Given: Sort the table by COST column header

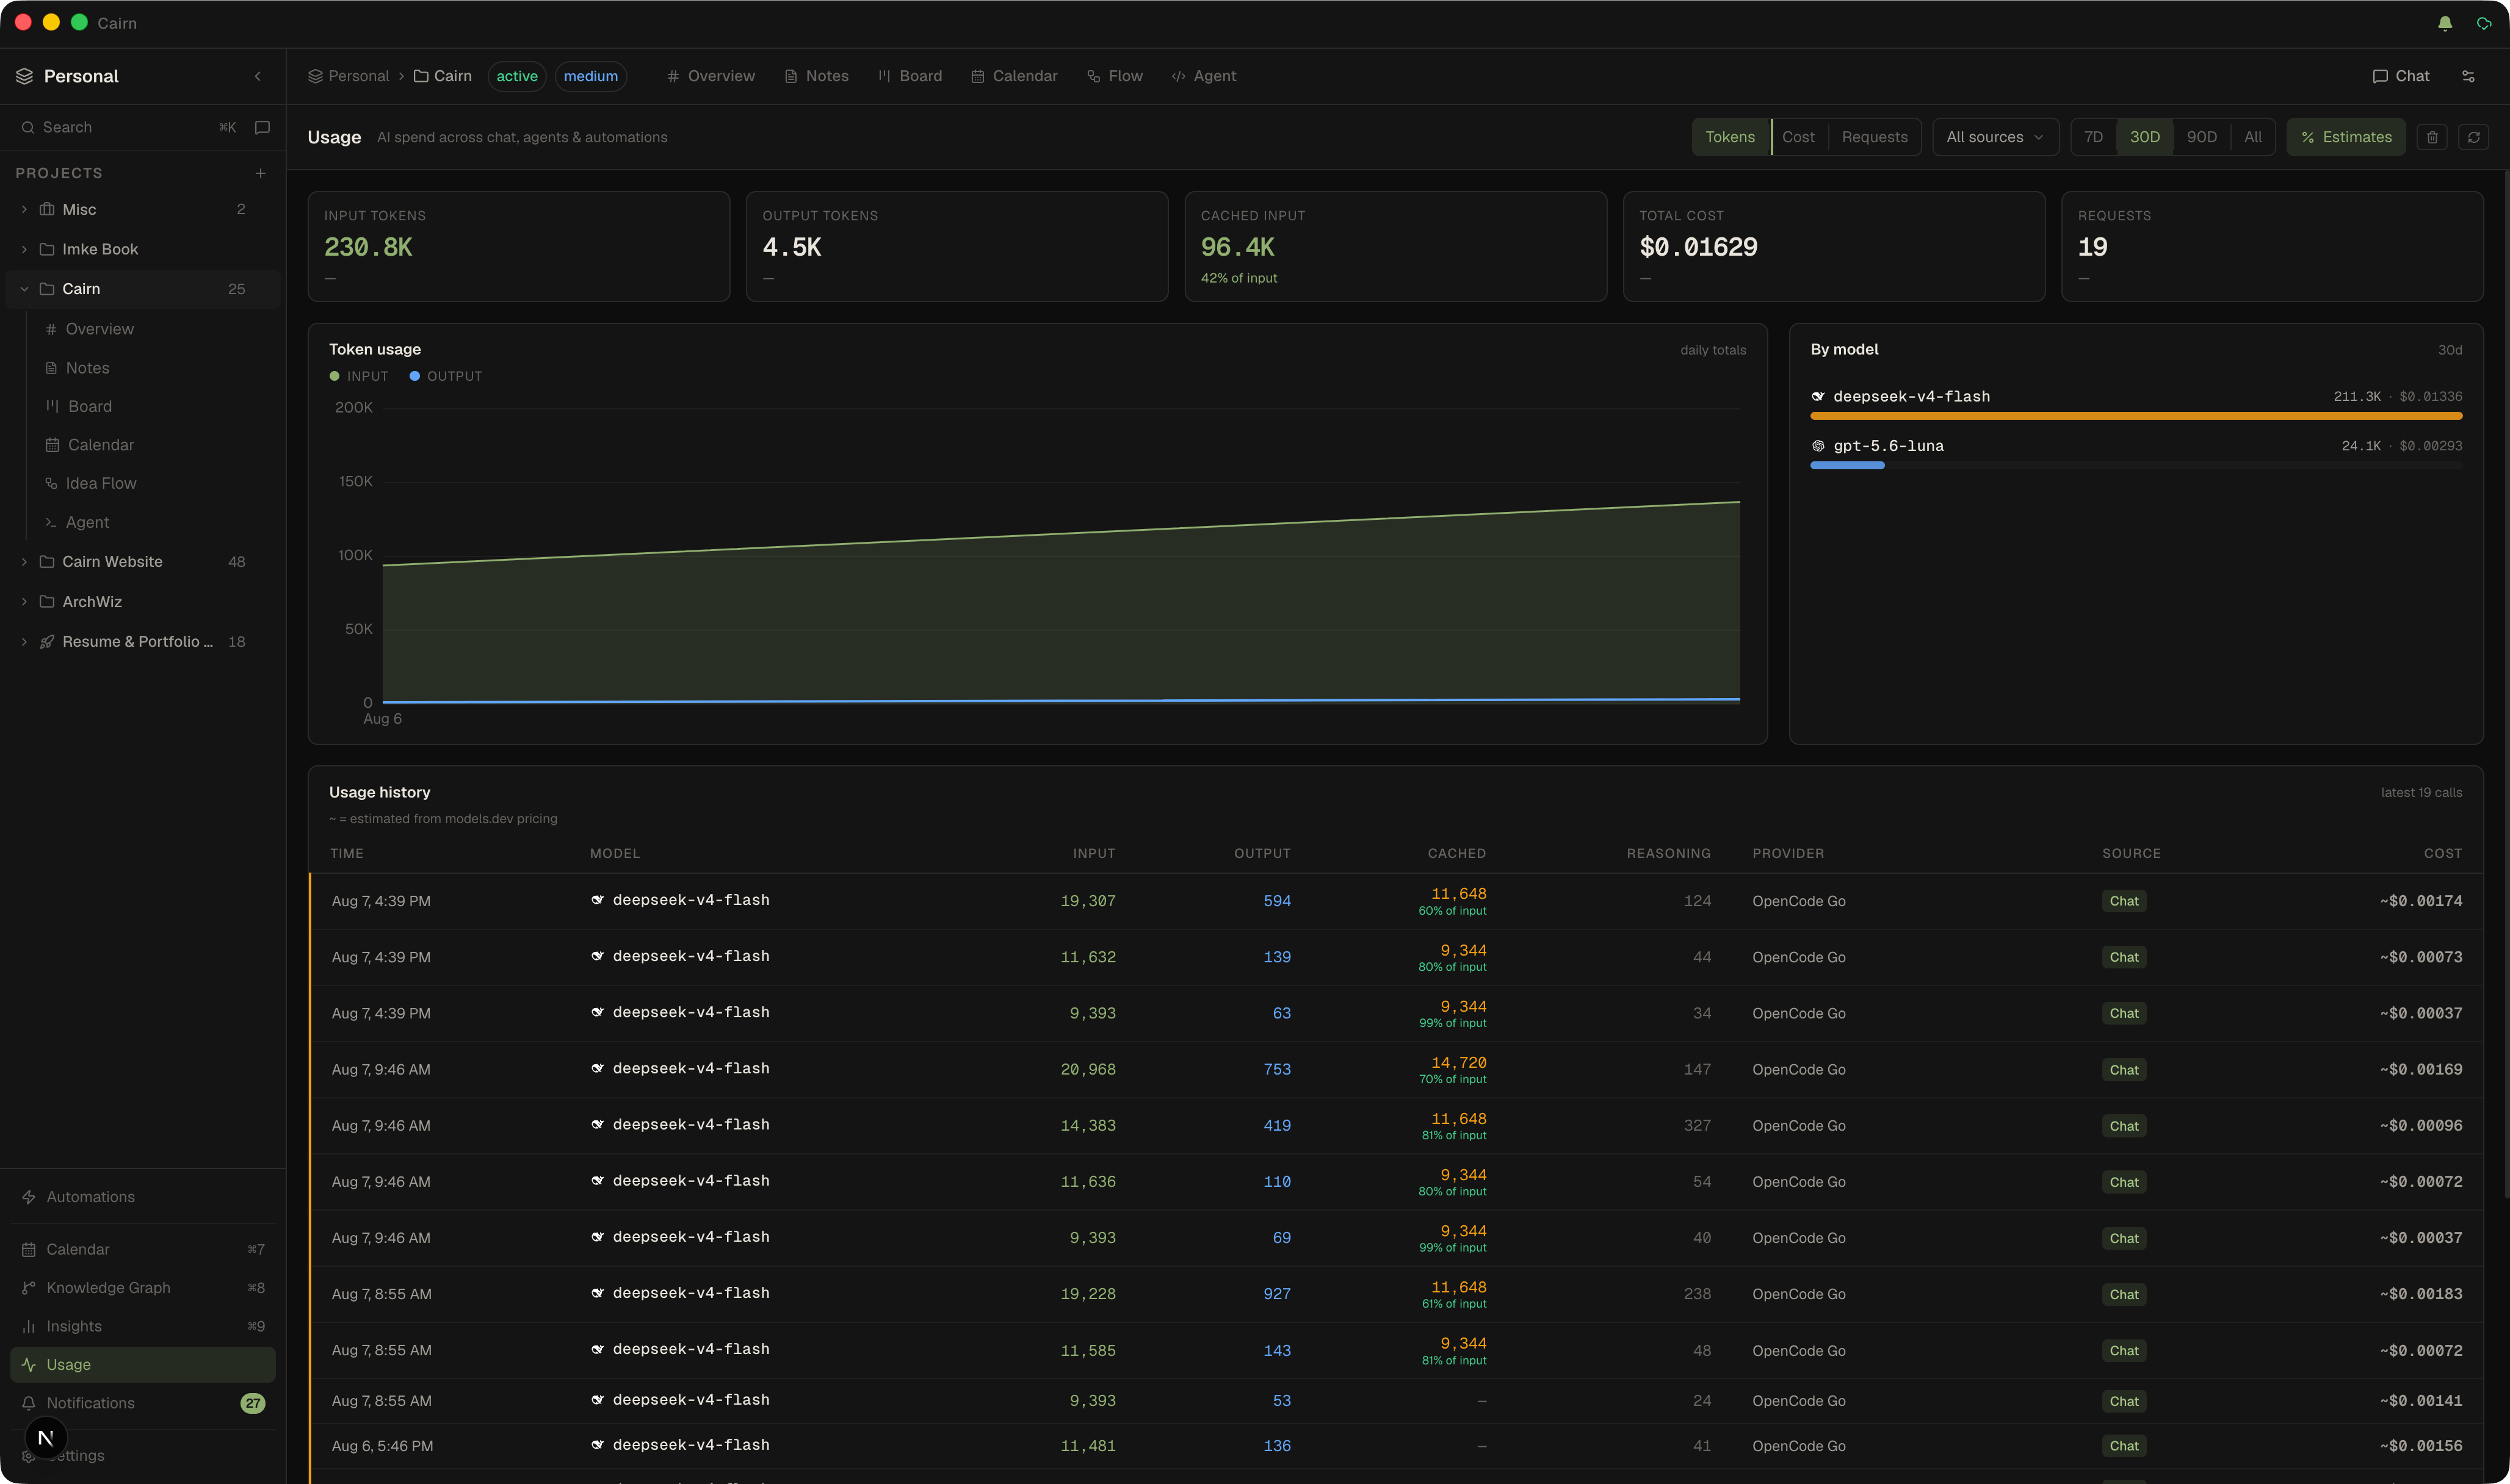Looking at the screenshot, I should coord(2442,853).
